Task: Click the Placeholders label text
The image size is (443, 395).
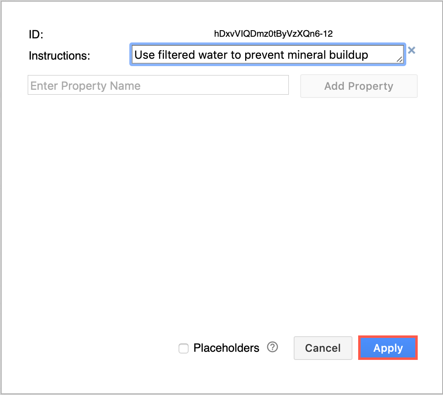Action: (x=226, y=348)
